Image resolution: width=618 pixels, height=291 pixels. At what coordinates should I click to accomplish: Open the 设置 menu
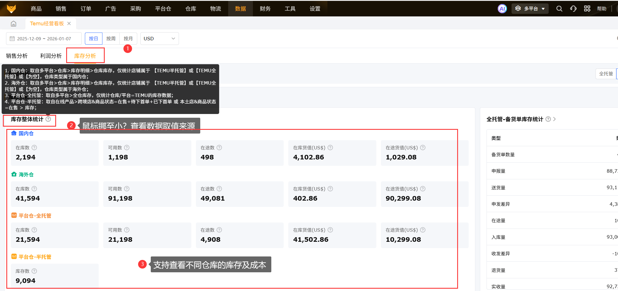point(315,9)
